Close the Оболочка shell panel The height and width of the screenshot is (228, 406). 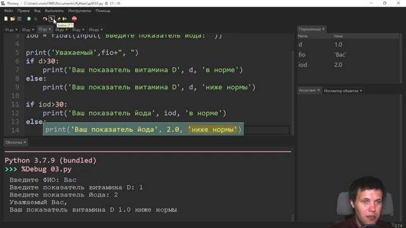25,142
